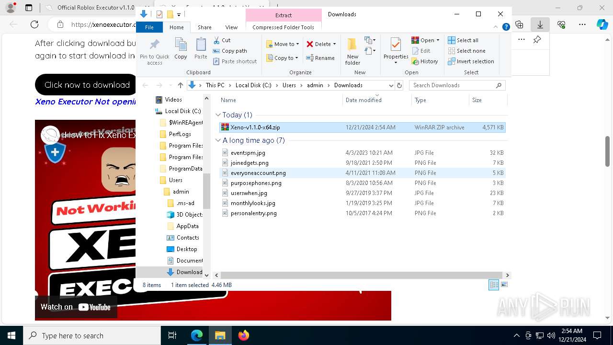
Task: Click the Rename command
Action: (x=320, y=58)
